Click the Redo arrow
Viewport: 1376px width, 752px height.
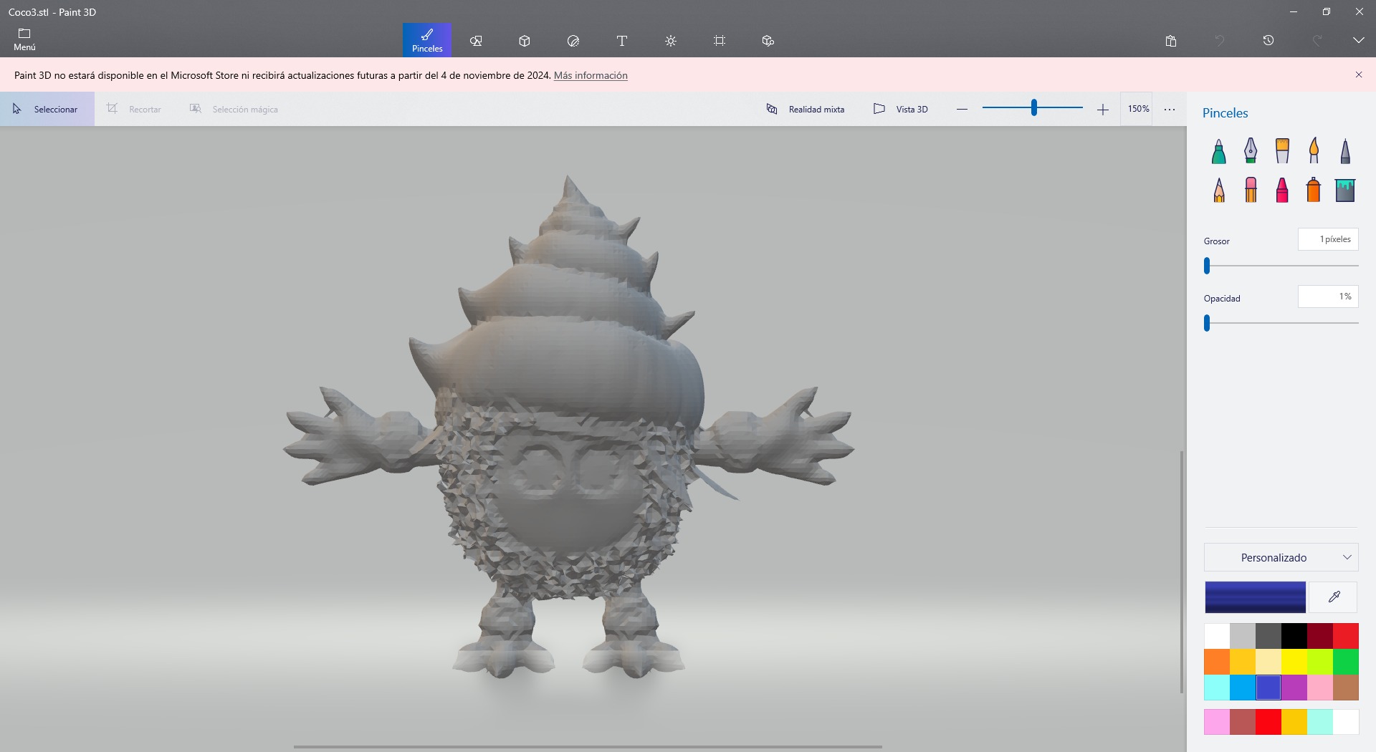[x=1317, y=41]
